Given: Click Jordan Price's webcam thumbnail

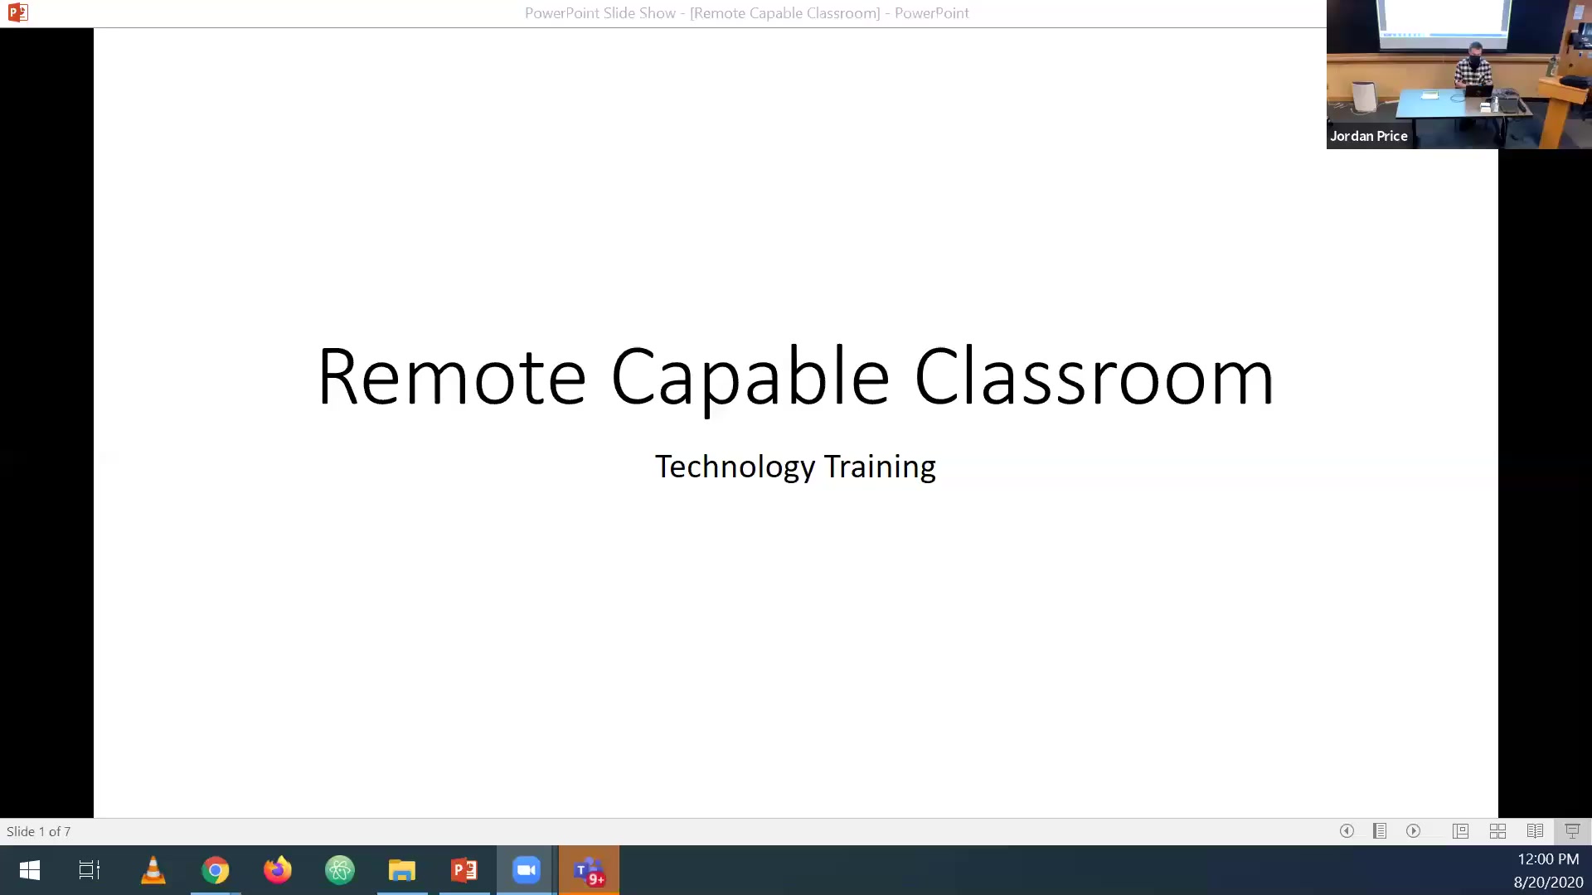Looking at the screenshot, I should (1458, 75).
